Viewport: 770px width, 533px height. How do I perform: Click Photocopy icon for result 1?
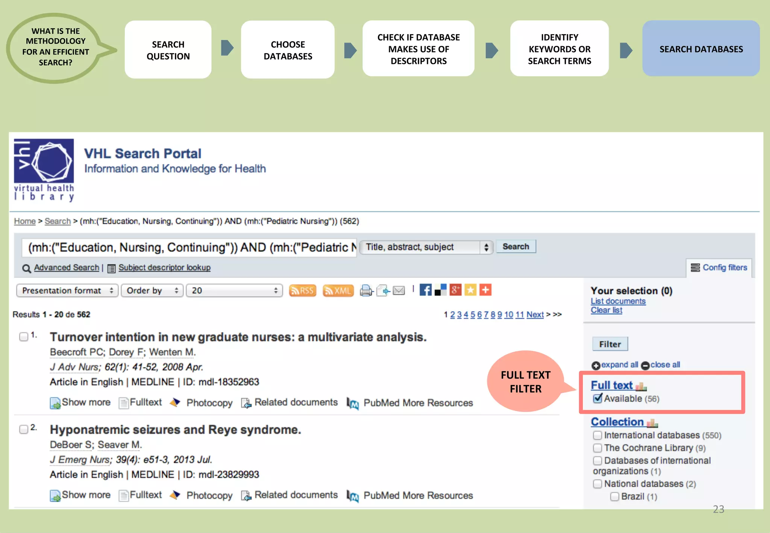175,402
